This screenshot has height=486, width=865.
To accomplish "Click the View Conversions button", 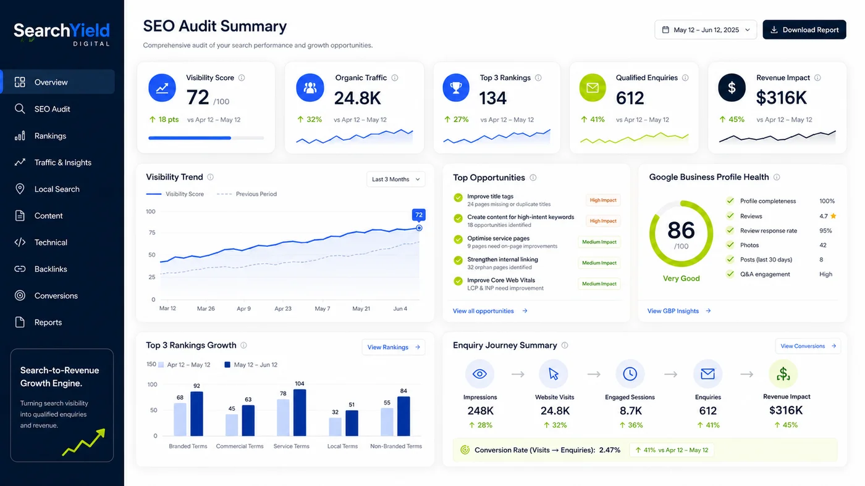I will coord(808,346).
